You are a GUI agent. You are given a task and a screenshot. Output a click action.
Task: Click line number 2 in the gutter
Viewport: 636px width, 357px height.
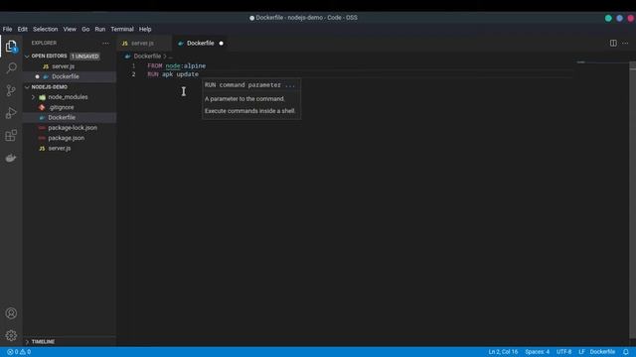pos(133,74)
